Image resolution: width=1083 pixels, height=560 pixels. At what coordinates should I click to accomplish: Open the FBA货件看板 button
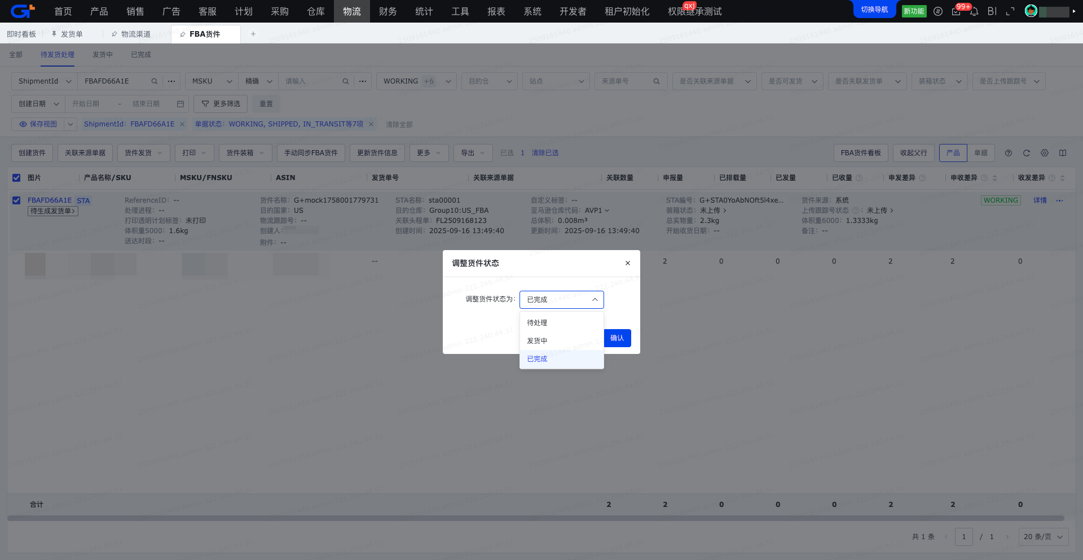pyautogui.click(x=861, y=153)
